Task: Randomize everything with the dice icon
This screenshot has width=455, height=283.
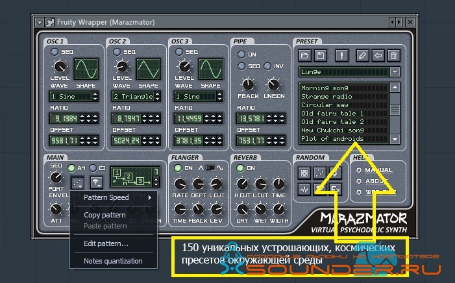Action: tap(304, 173)
